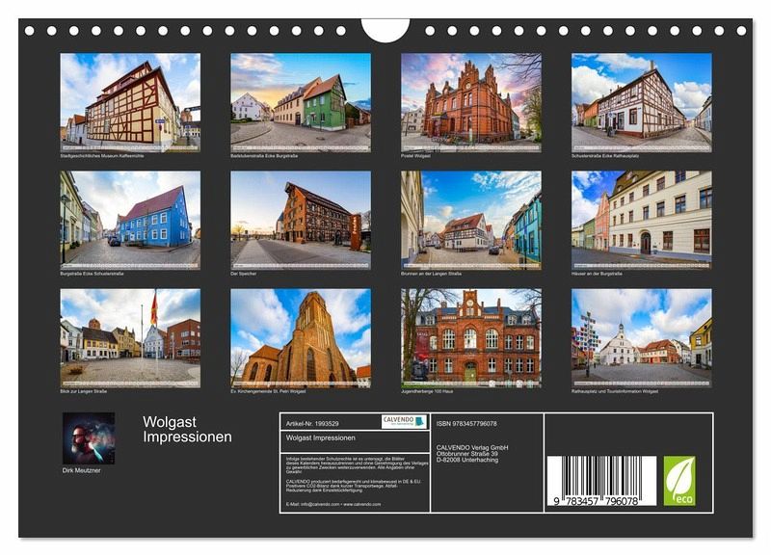Click the large 'Wolgast Impressionen' title
The width and height of the screenshot is (771, 556).
tap(187, 429)
